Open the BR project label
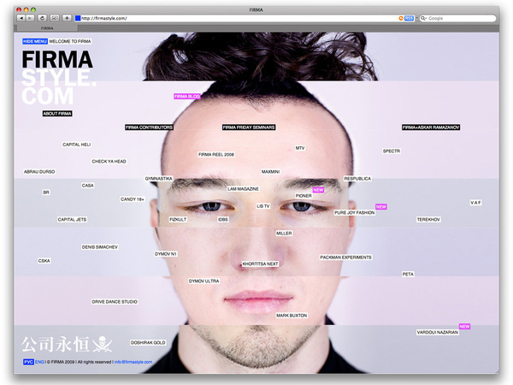The height and width of the screenshot is (385, 513). tap(46, 192)
